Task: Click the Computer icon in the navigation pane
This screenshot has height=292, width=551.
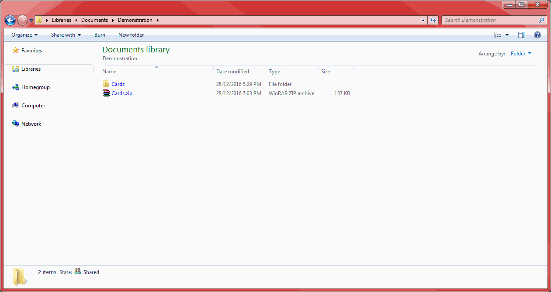Action: click(16, 106)
